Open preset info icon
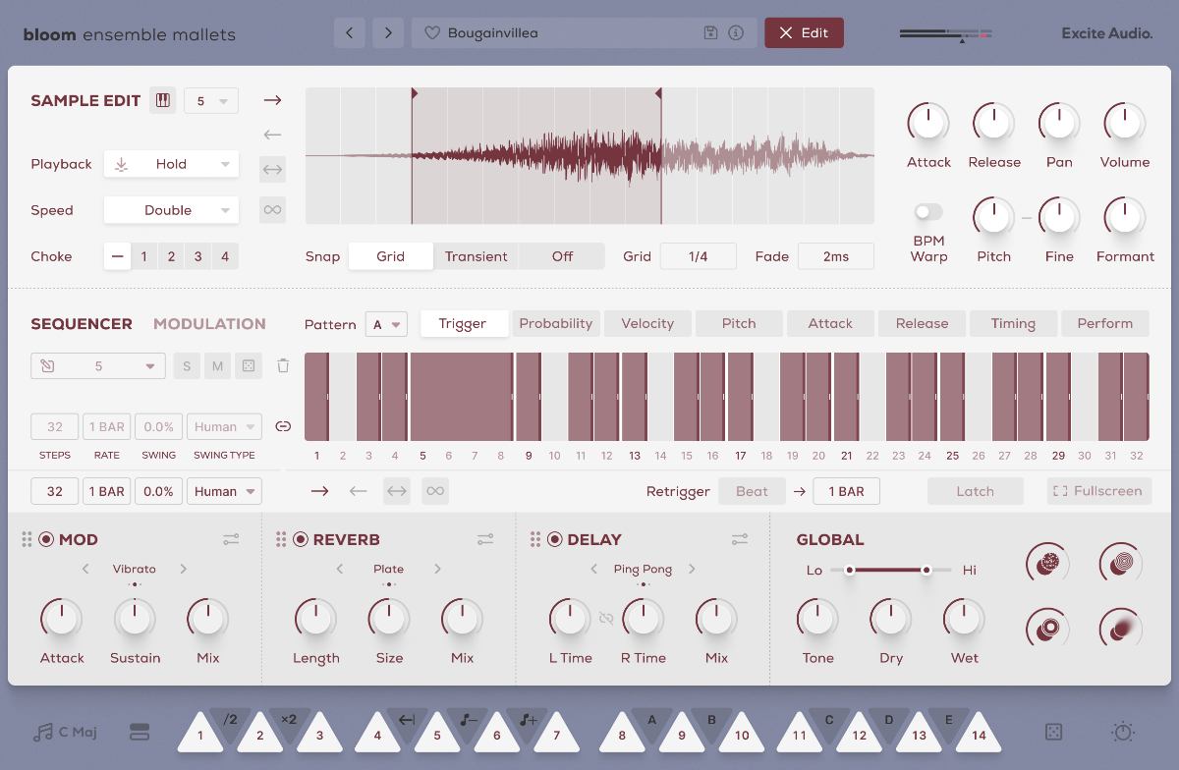 (736, 32)
